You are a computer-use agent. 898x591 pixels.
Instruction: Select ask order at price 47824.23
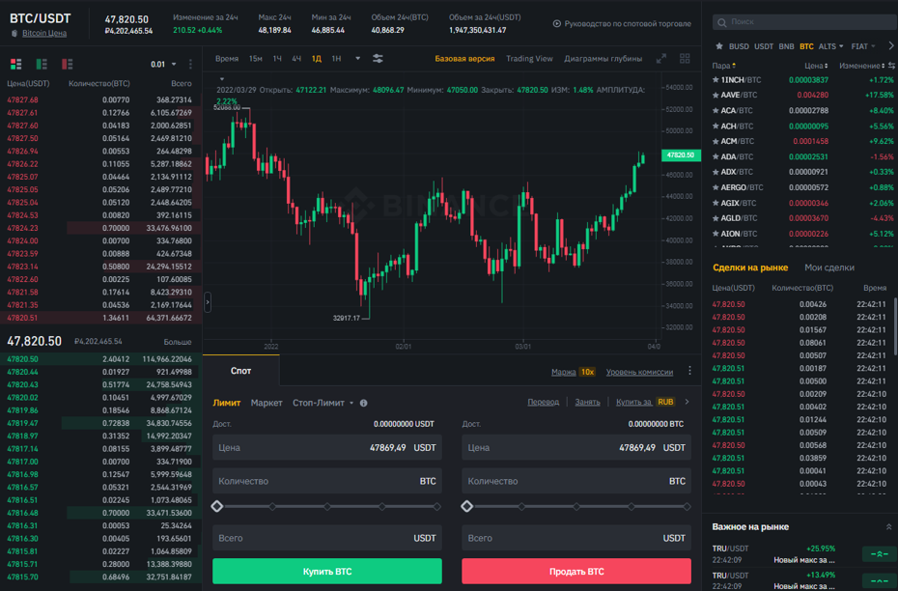point(100,228)
